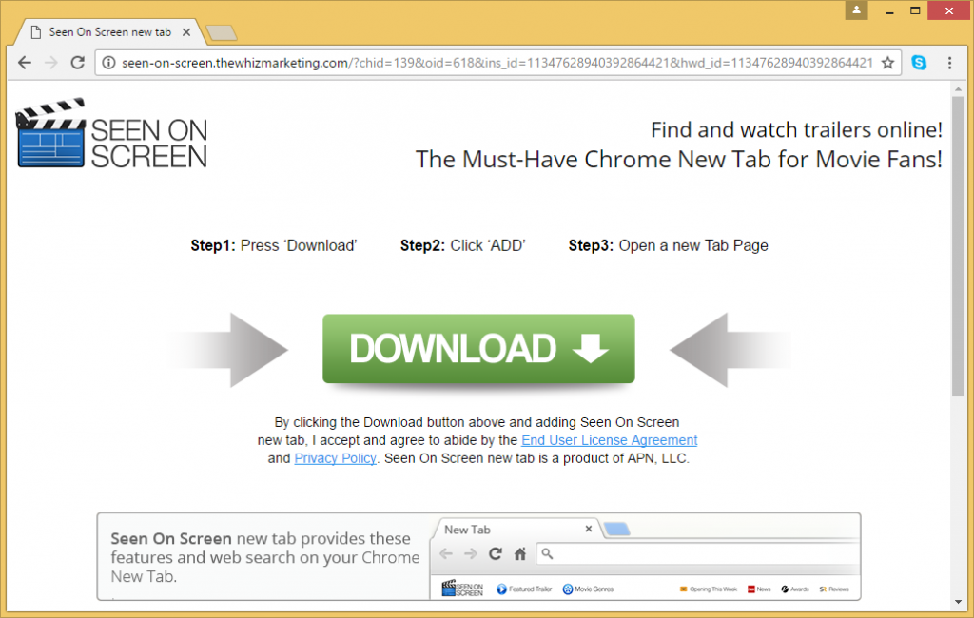
Task: Open the End User License Agreement link
Action: pos(610,440)
